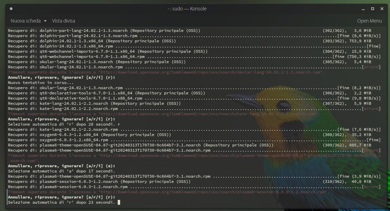The height and width of the screenshot is (211, 390).
Task: Click the '- : sudo — Konsole' window title
Action: point(187,9)
